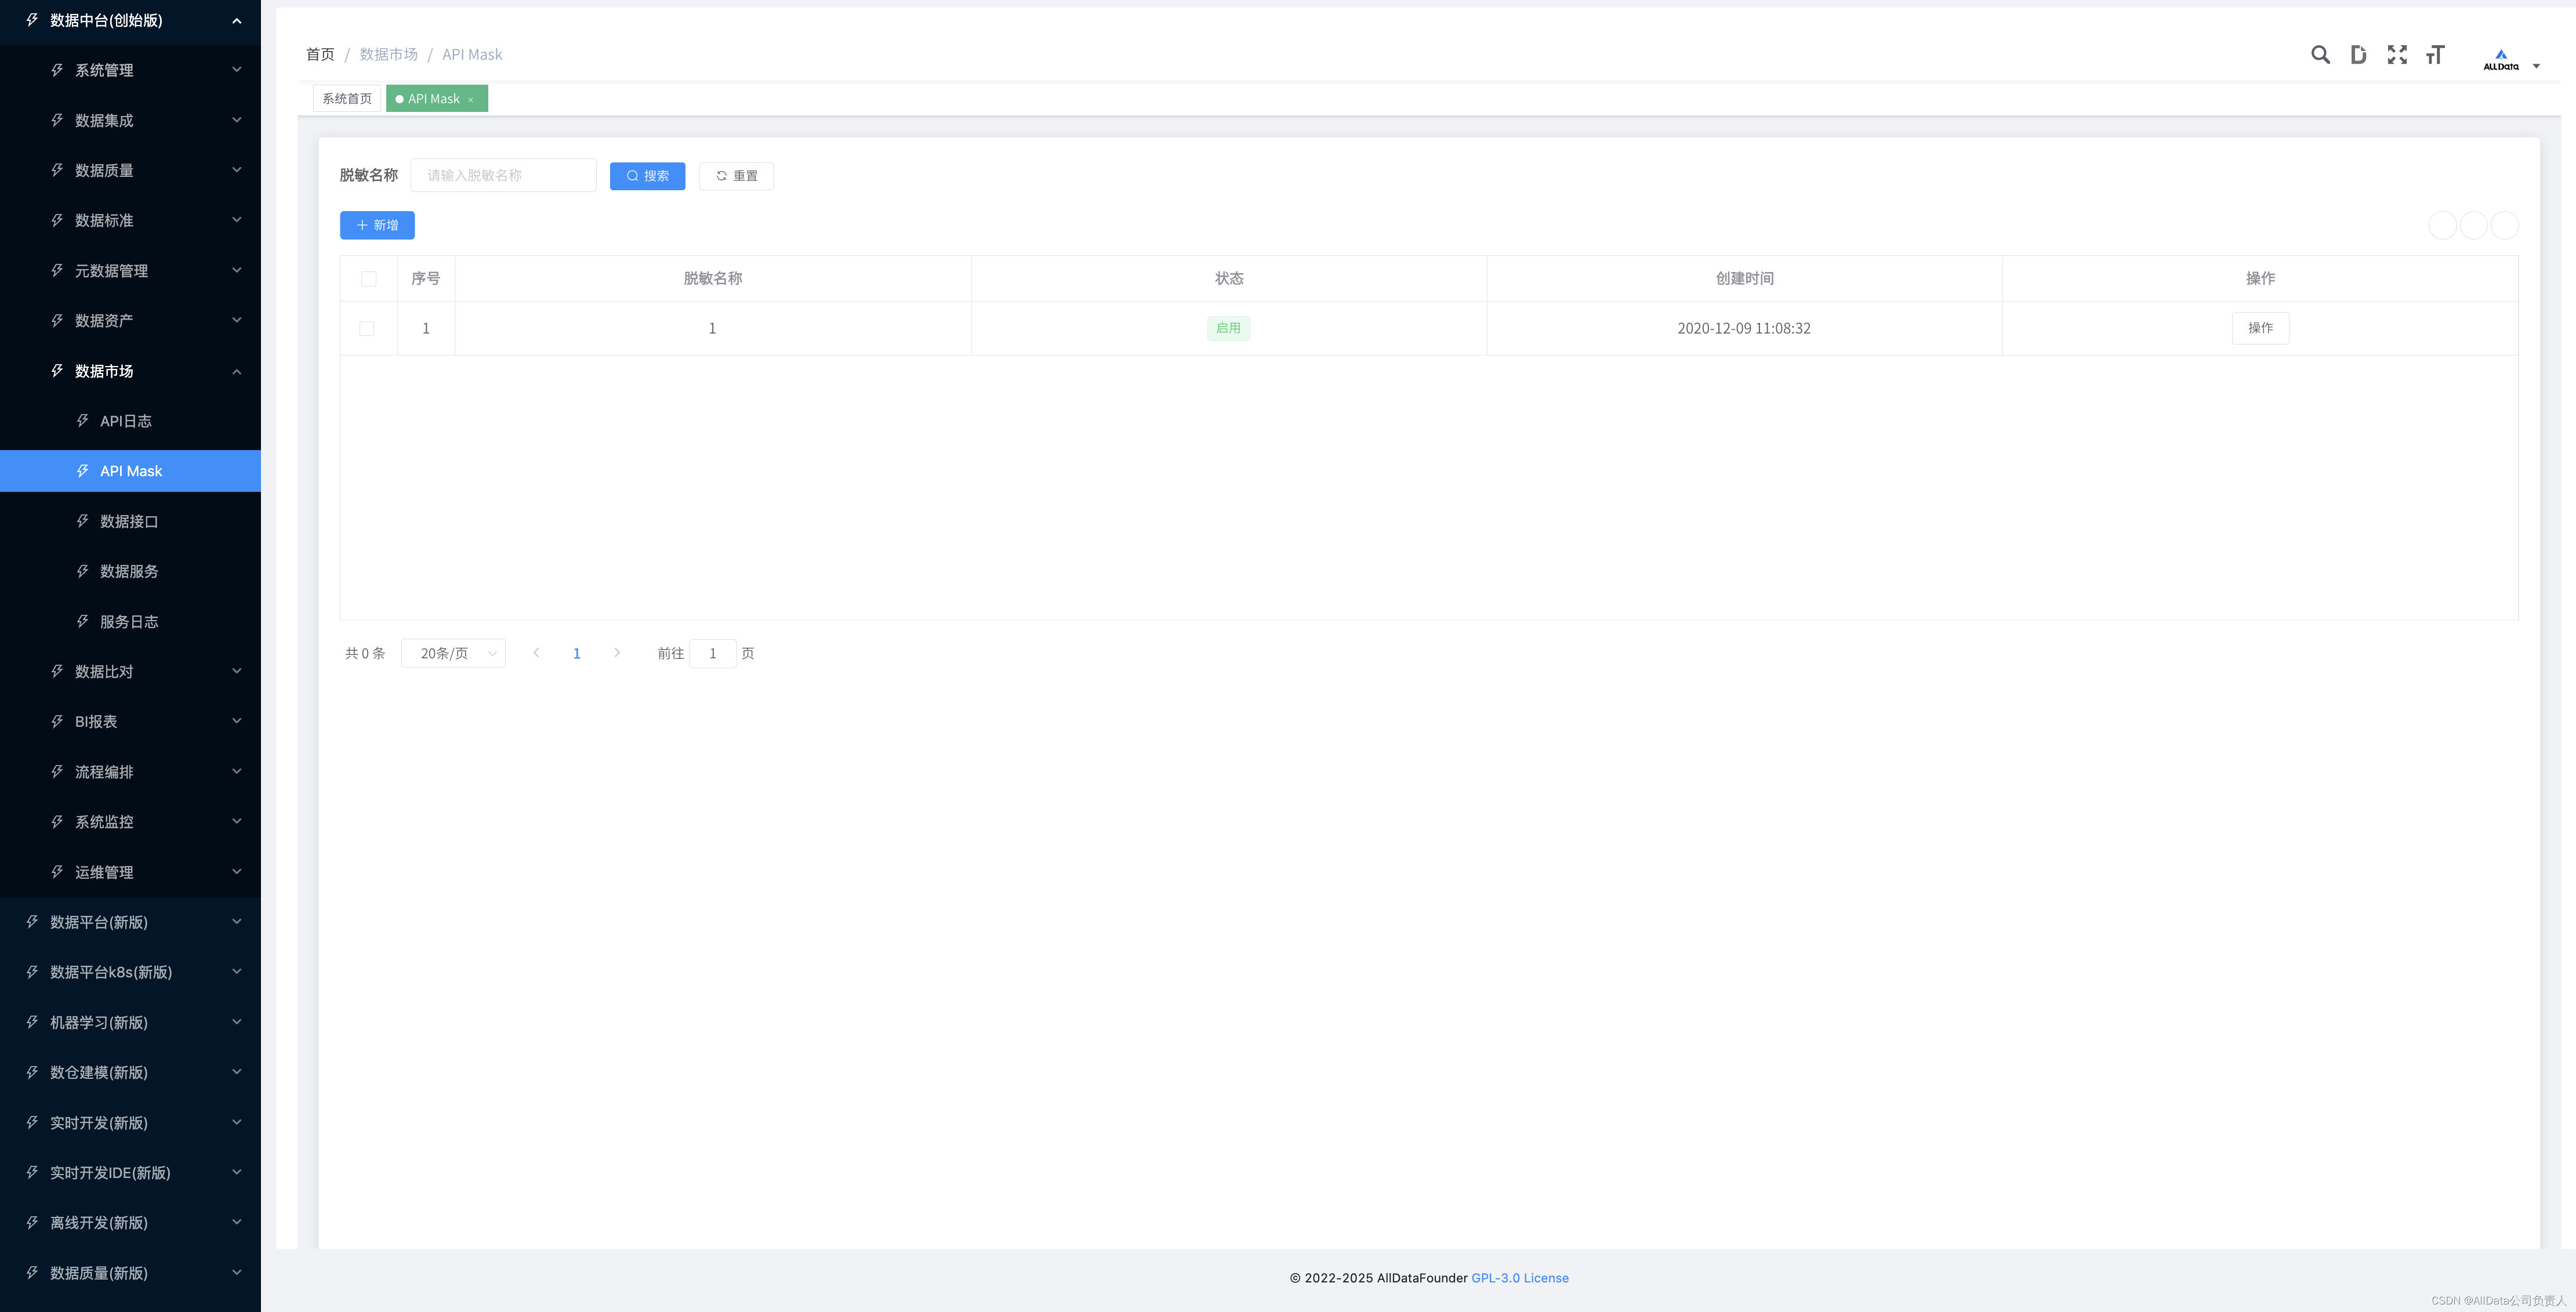Open the user dropdown arrow next to AllData
The height and width of the screenshot is (1312, 2576).
[2536, 66]
